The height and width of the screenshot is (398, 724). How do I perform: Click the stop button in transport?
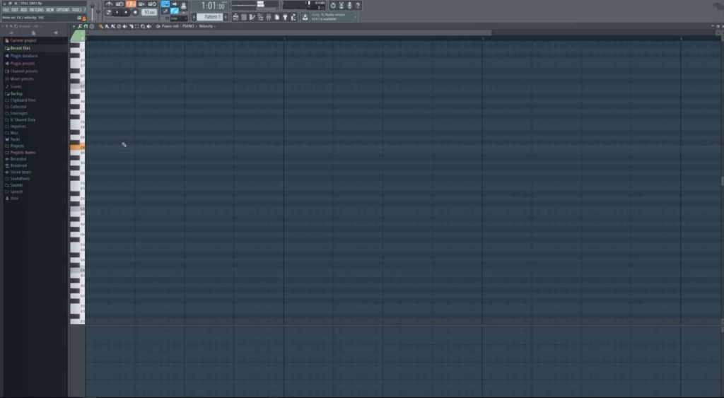126,13
